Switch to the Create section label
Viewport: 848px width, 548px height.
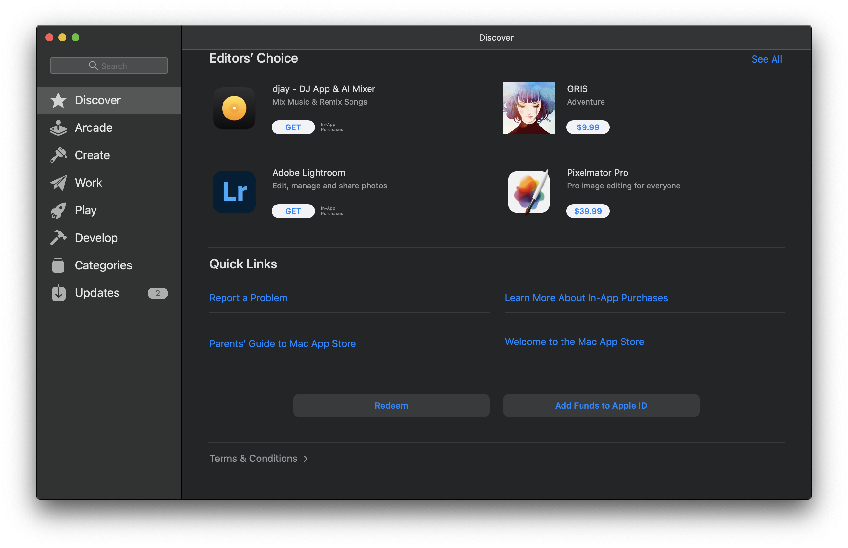[x=92, y=155]
